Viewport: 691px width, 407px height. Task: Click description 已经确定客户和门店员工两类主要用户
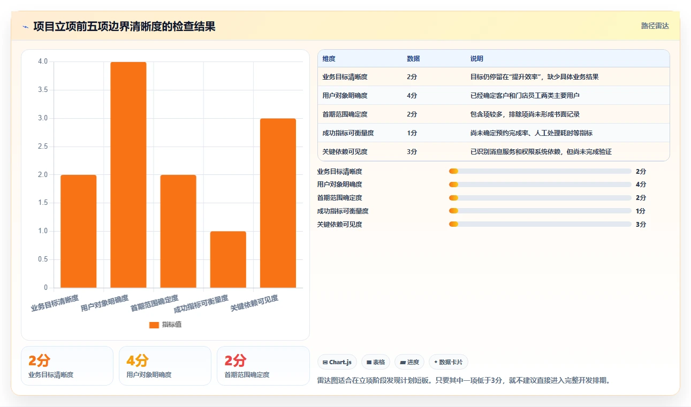(x=525, y=95)
